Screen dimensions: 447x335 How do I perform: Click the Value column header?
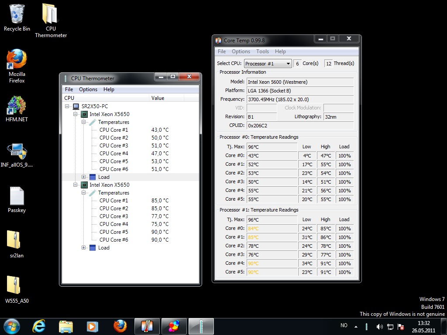point(166,98)
